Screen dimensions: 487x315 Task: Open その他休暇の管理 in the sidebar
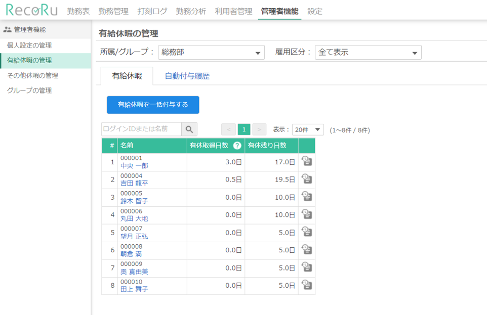pos(33,76)
